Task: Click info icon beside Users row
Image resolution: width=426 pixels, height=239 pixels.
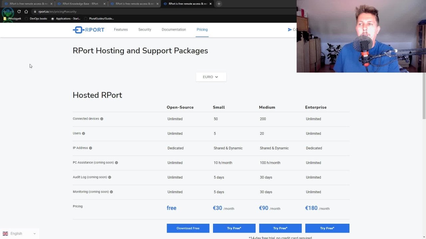Action: [x=84, y=133]
